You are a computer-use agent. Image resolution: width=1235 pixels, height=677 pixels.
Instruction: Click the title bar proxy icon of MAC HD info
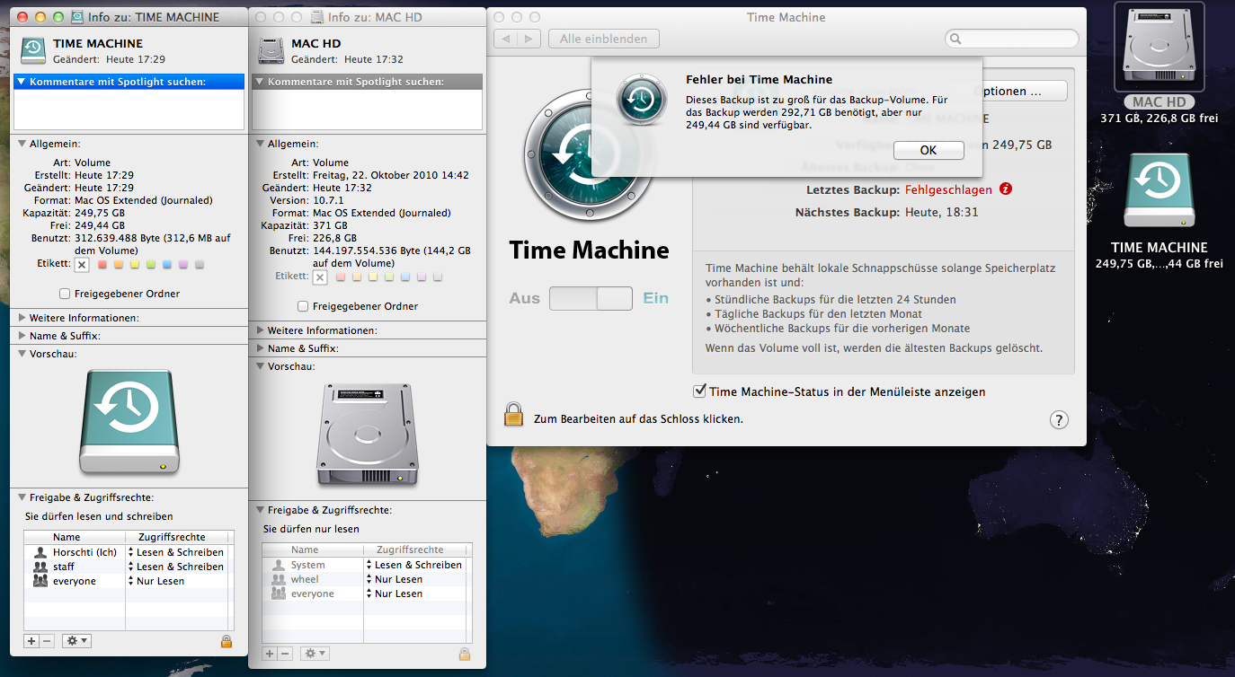coord(316,17)
